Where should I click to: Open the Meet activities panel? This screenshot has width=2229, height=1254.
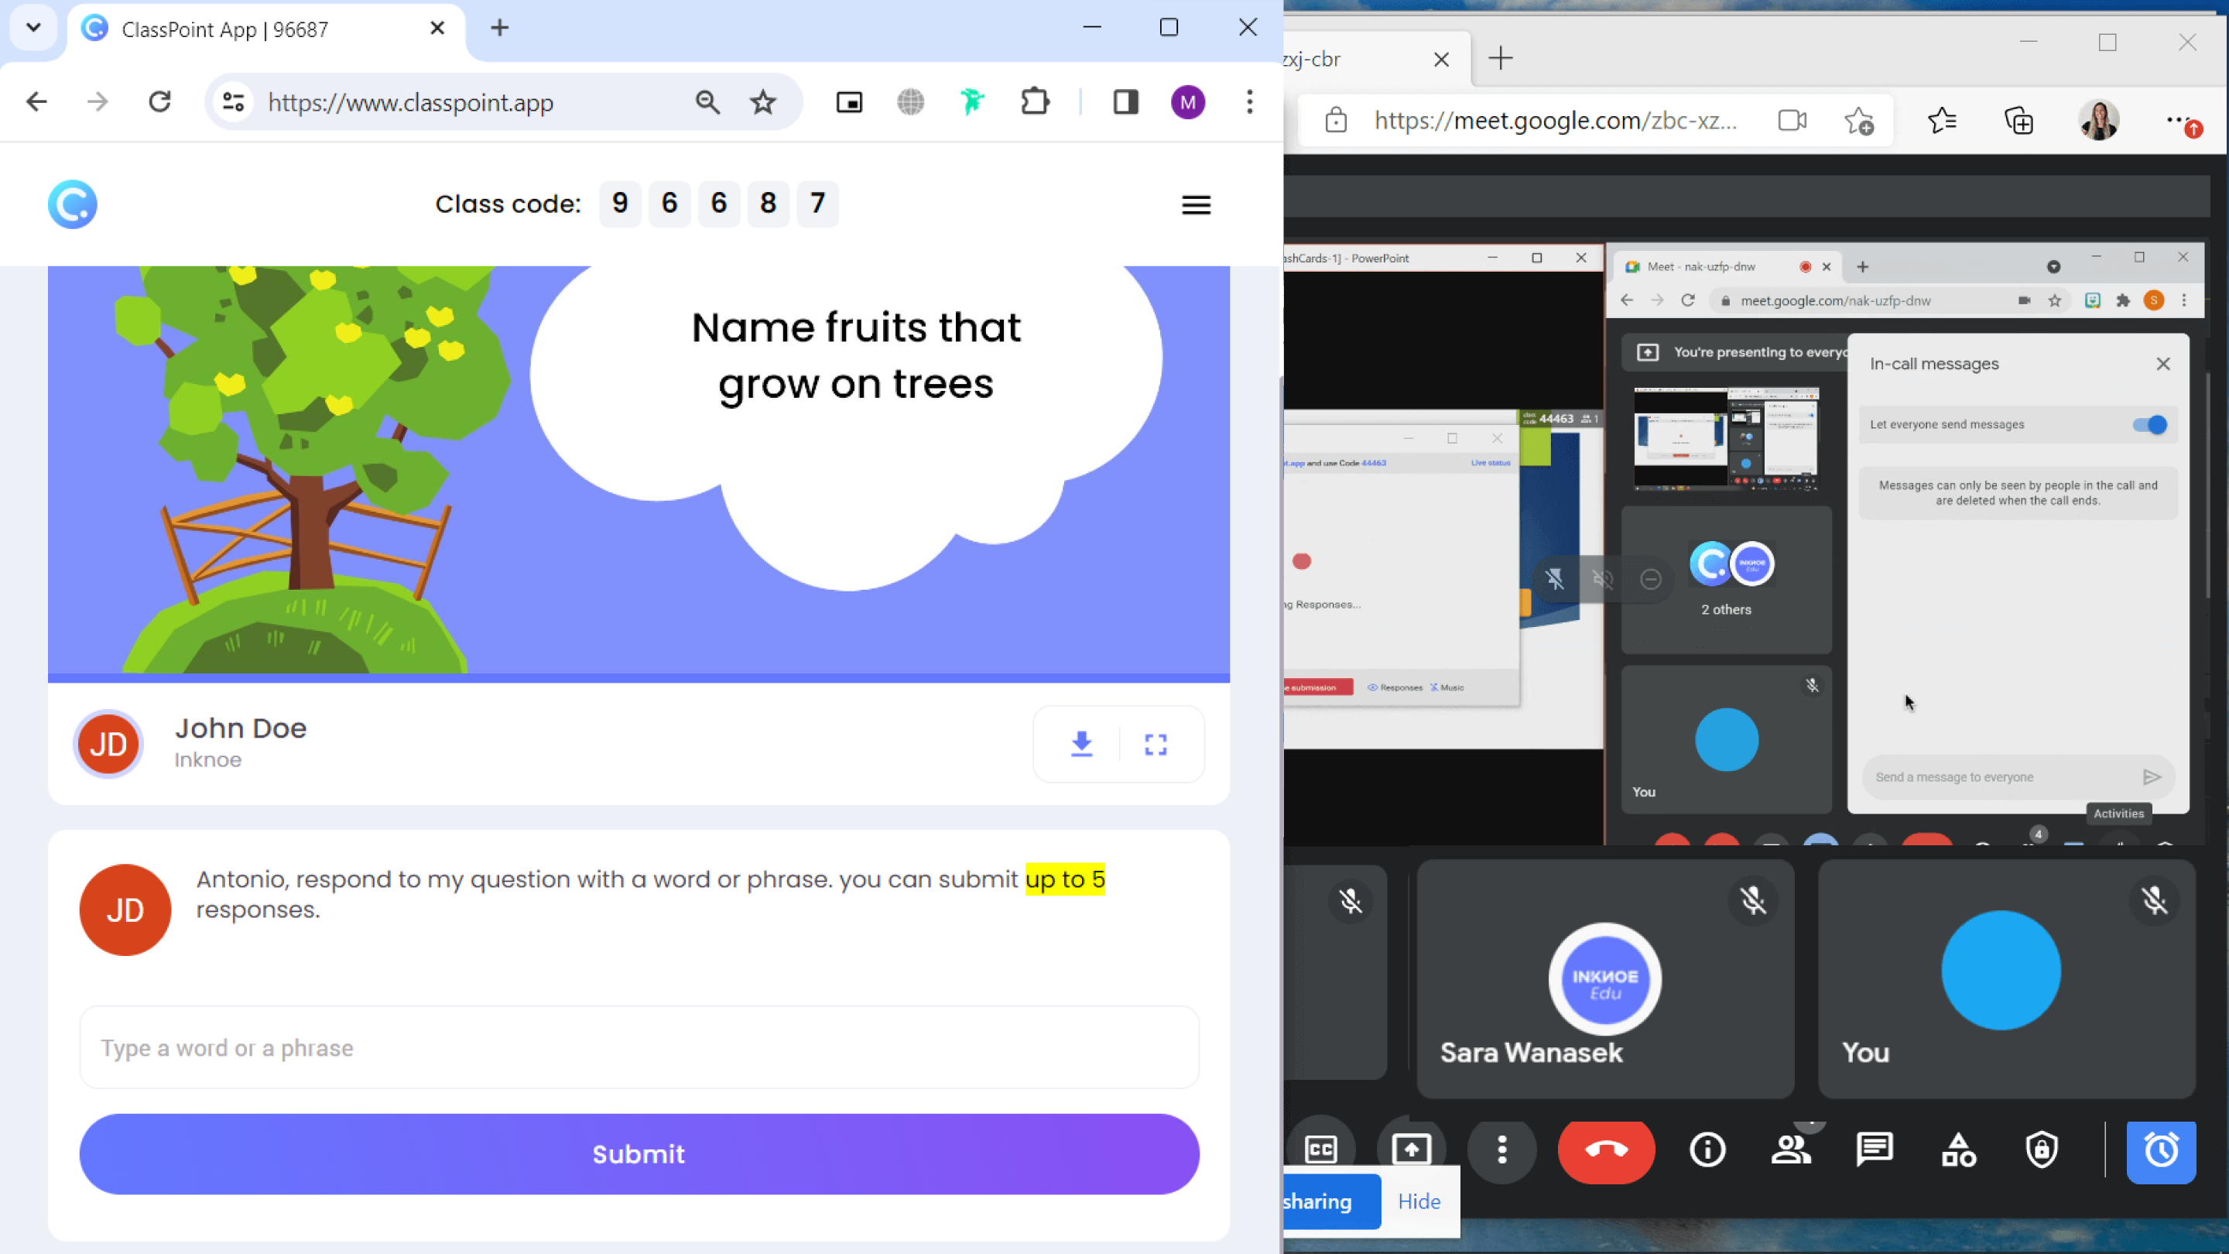[x=1959, y=1151]
